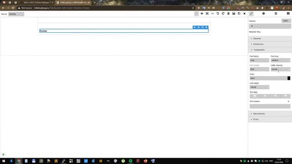
Task: Open the Line height dropdown
Action: point(259,87)
